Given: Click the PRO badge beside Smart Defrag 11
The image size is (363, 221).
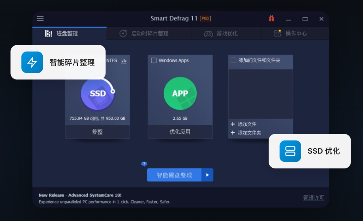Looking at the screenshot, I should click(x=205, y=18).
